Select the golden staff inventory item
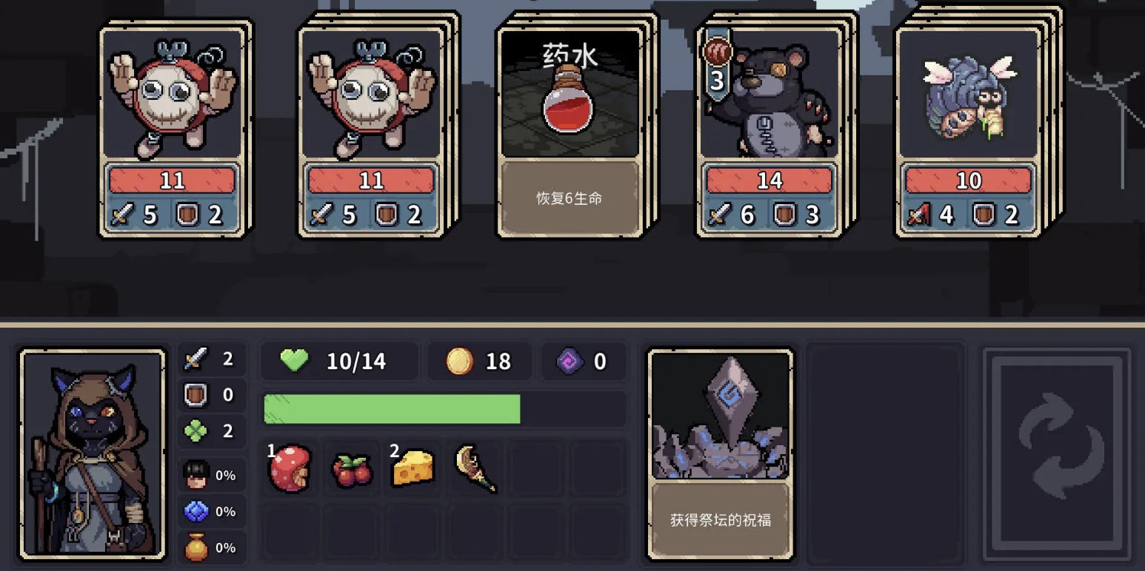 [475, 468]
